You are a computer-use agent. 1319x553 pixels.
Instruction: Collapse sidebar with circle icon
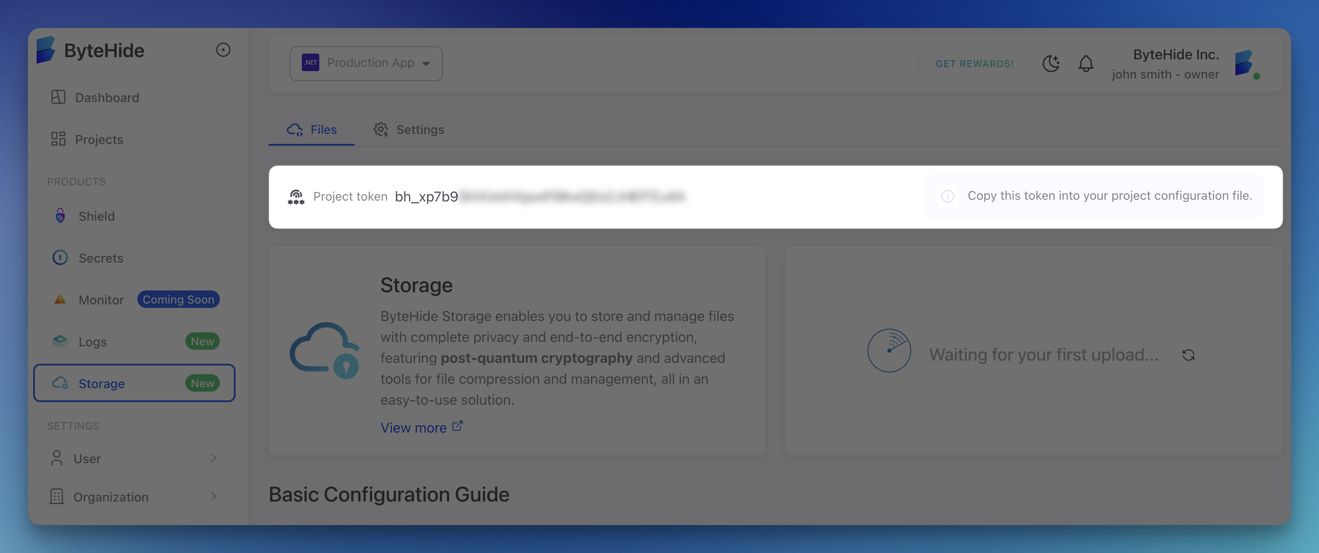click(223, 50)
